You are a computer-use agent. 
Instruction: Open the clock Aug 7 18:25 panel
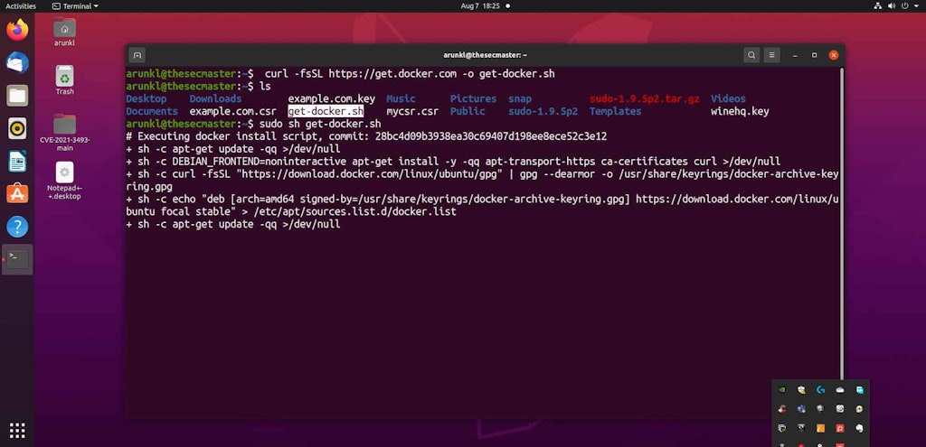(x=480, y=6)
